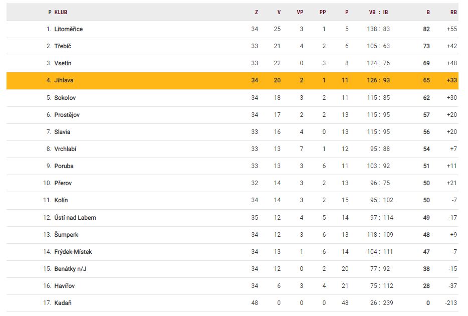Screen dimensions: 468x316
Task: Select the Slavia club entry
Action: [x=62, y=132]
